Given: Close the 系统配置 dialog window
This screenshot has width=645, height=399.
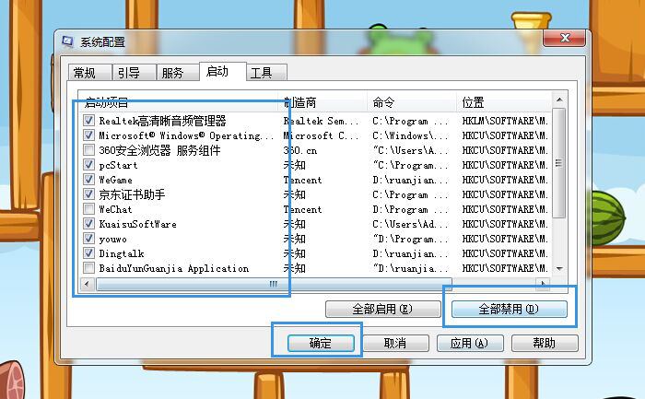Looking at the screenshot, I should click(x=566, y=40).
